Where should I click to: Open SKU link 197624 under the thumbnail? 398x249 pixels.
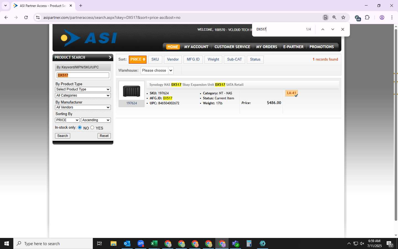132,103
